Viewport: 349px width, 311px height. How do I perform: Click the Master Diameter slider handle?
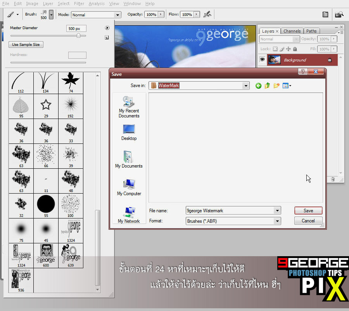pyautogui.click(x=78, y=35)
